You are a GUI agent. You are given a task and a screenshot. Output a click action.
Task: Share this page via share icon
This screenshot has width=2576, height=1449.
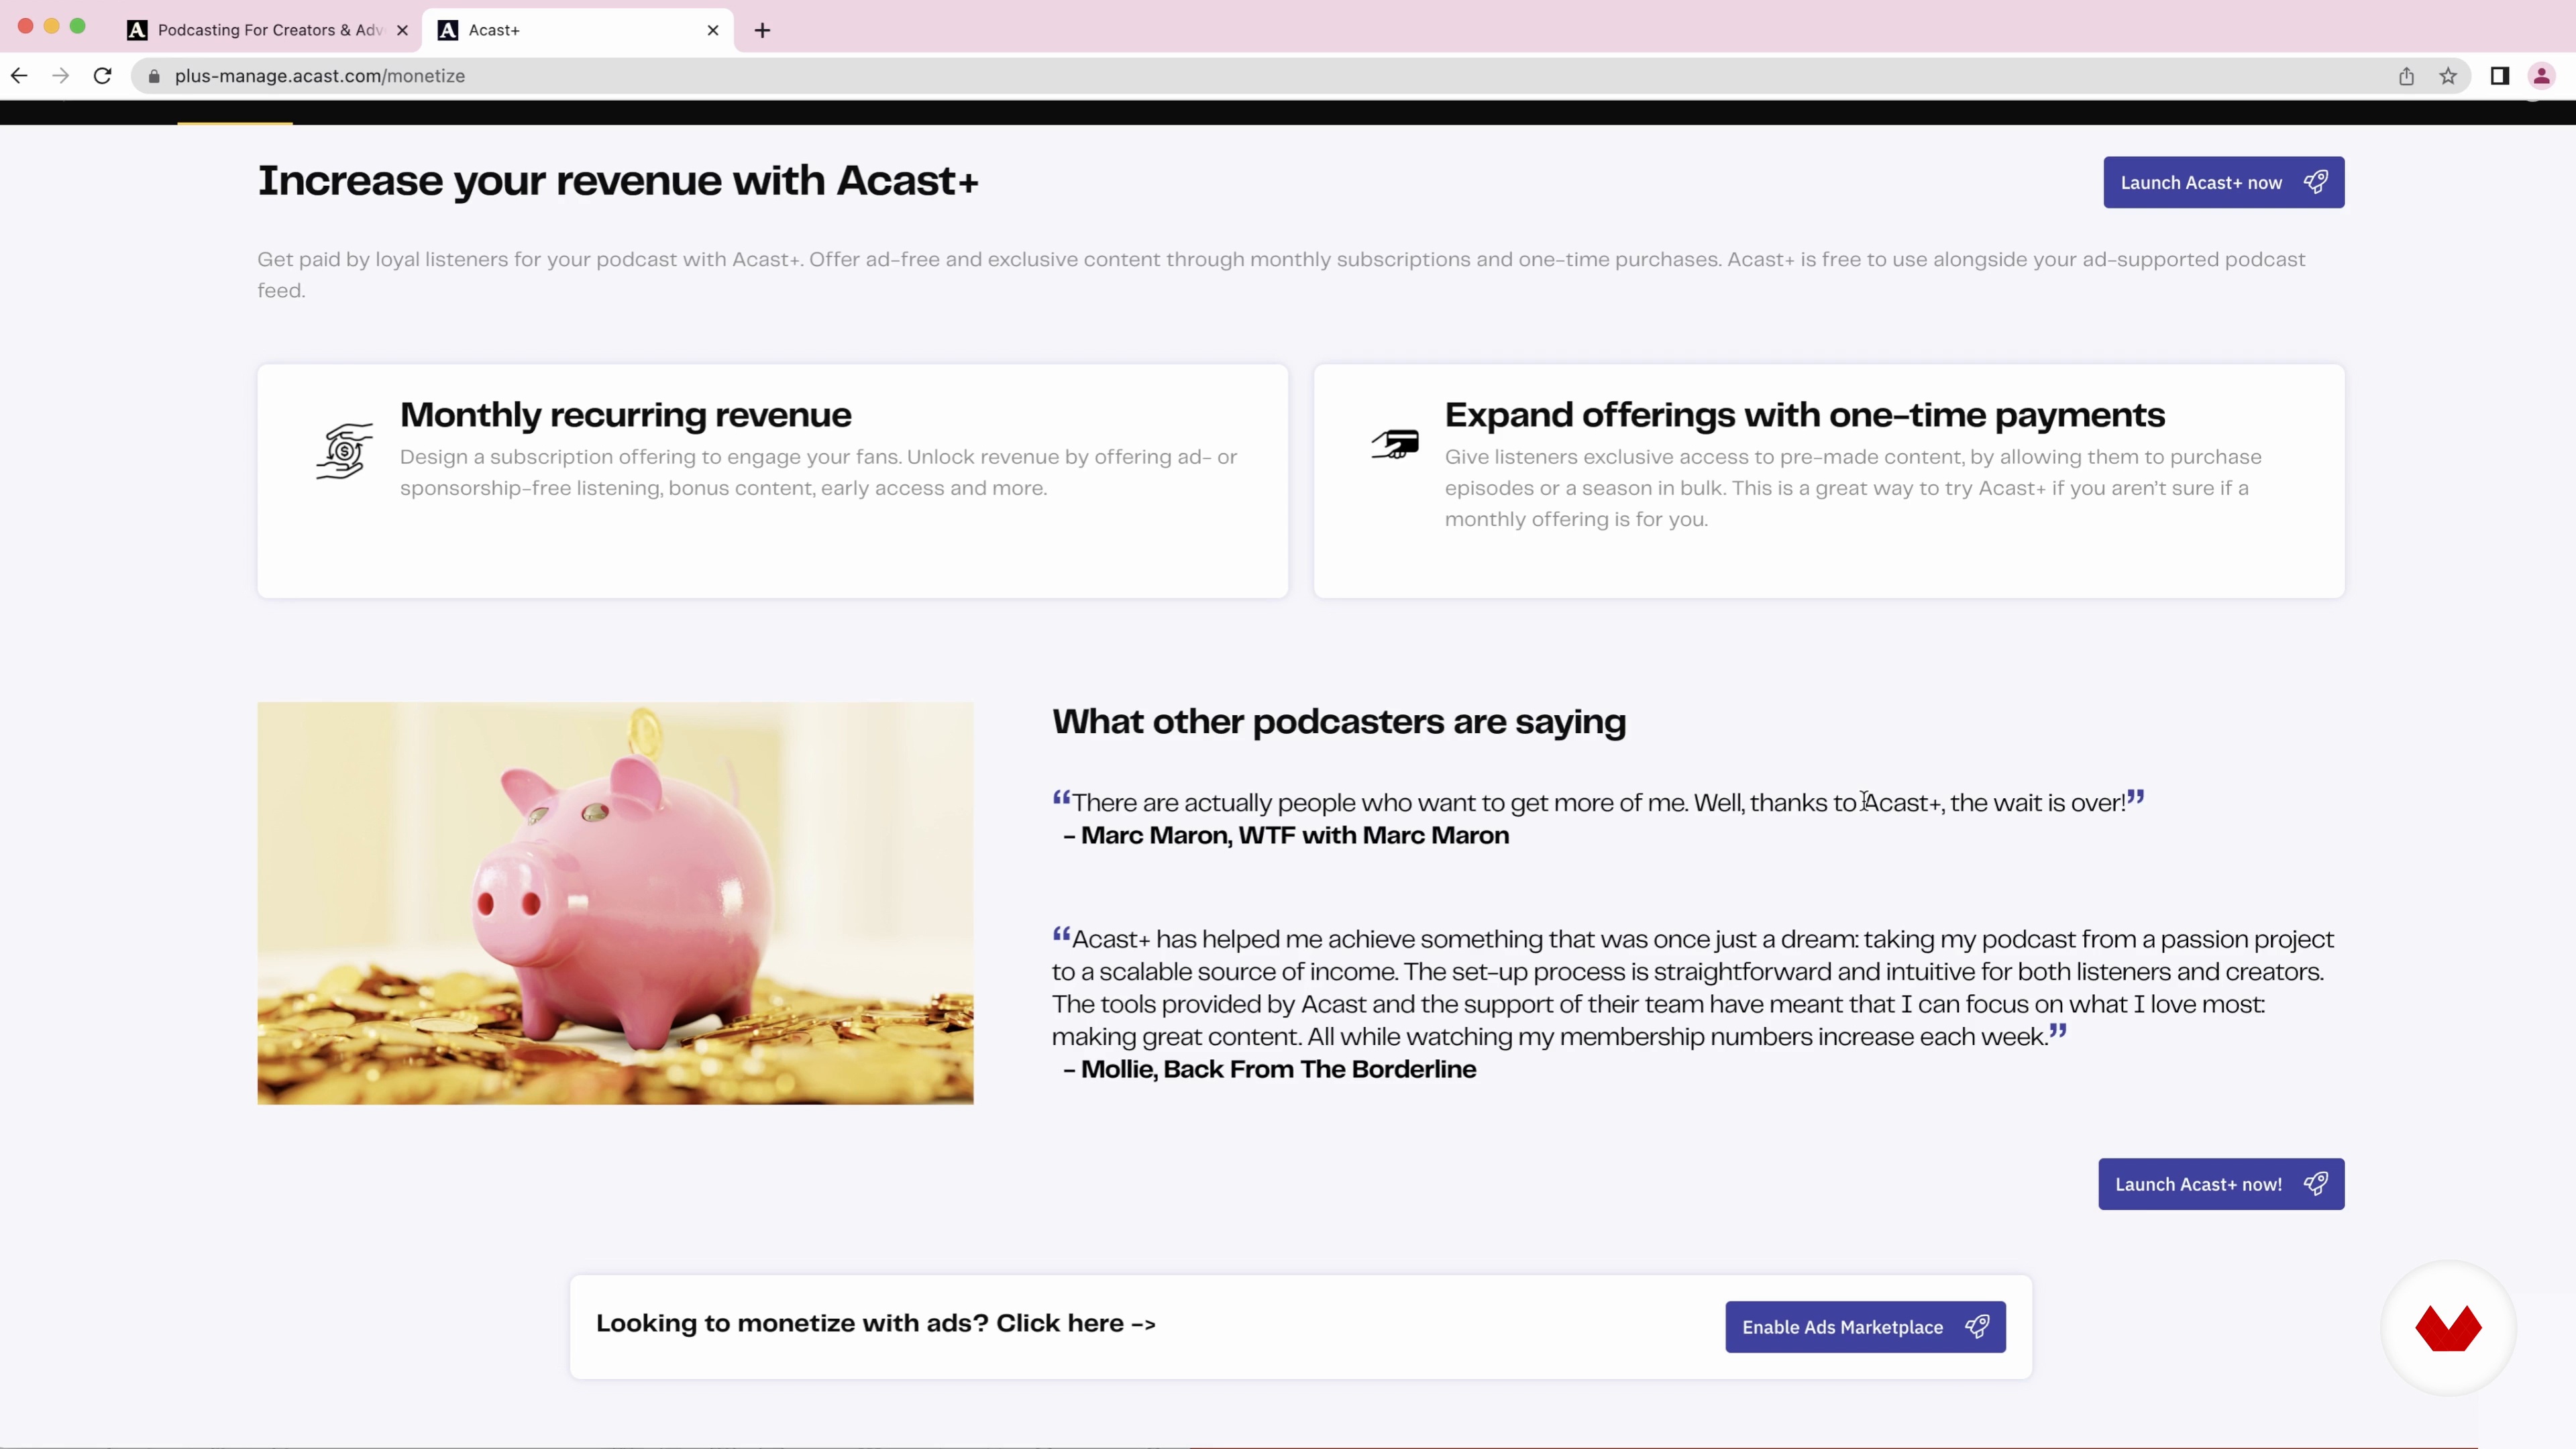(x=2406, y=76)
